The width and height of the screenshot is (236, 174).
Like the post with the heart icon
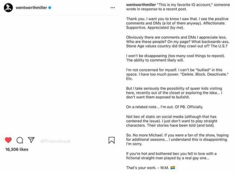pos(9,140)
